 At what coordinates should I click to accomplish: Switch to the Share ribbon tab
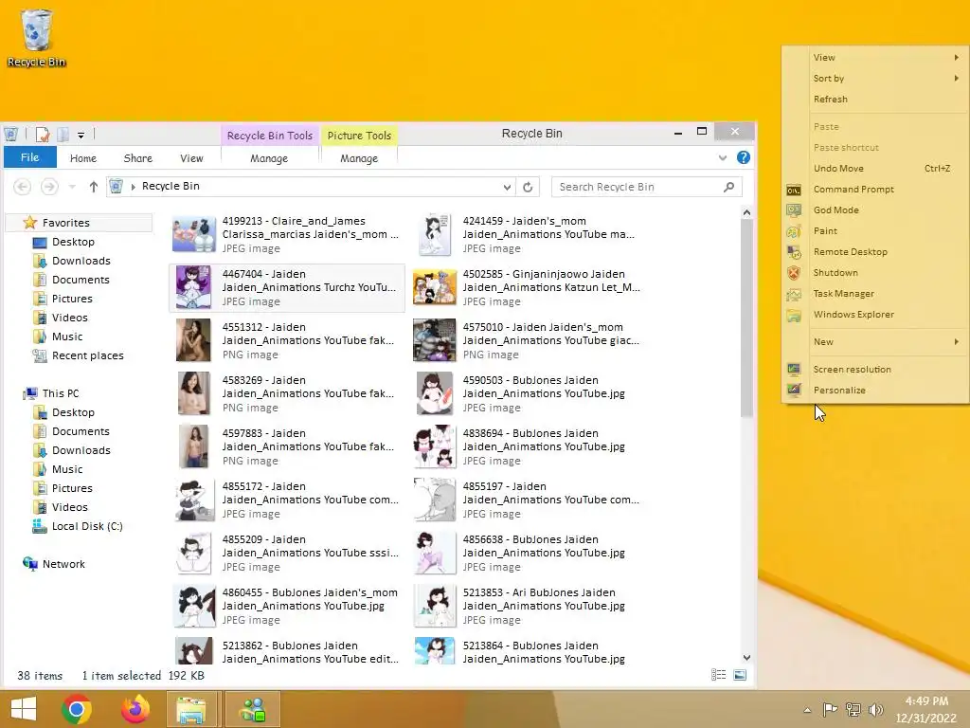pos(138,158)
